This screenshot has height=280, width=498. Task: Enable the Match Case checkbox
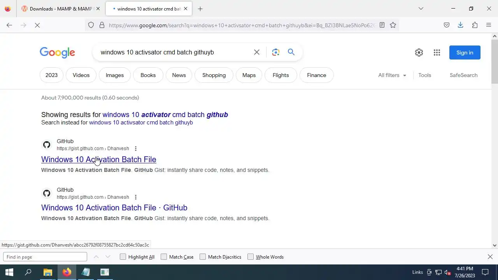[164, 257]
